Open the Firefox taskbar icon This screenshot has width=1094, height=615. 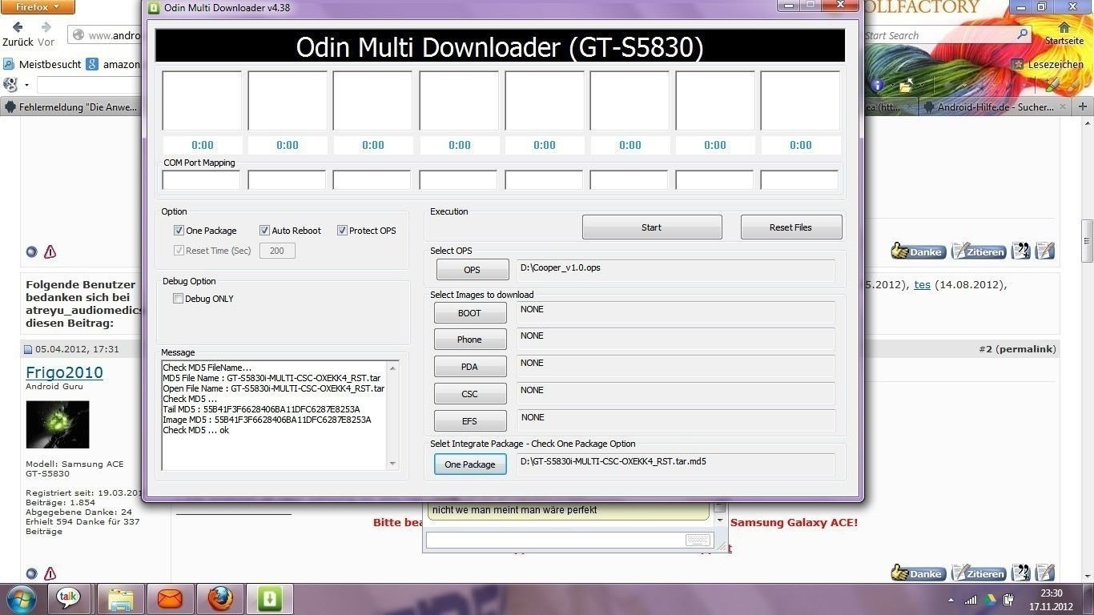[x=219, y=599]
